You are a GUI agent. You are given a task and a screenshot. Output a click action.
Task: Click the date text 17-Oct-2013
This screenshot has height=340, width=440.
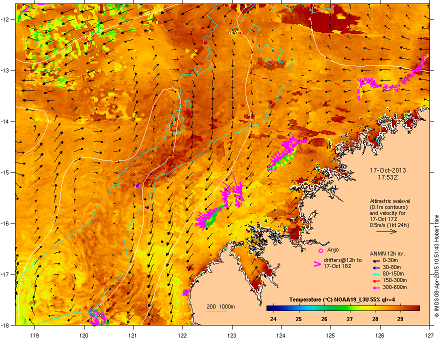click(x=388, y=170)
